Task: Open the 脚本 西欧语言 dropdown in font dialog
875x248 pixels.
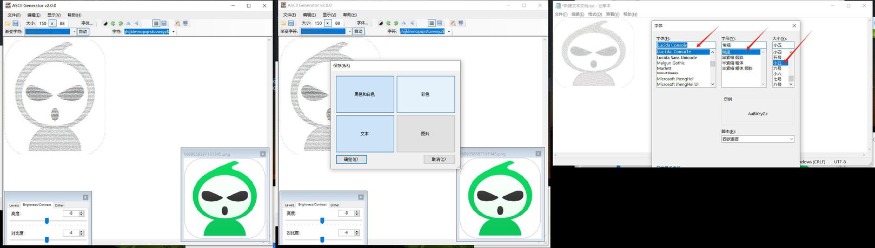Action: pos(758,139)
